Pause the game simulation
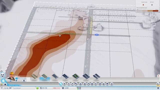Screen dimensions: 160x90 pos(2,88)
